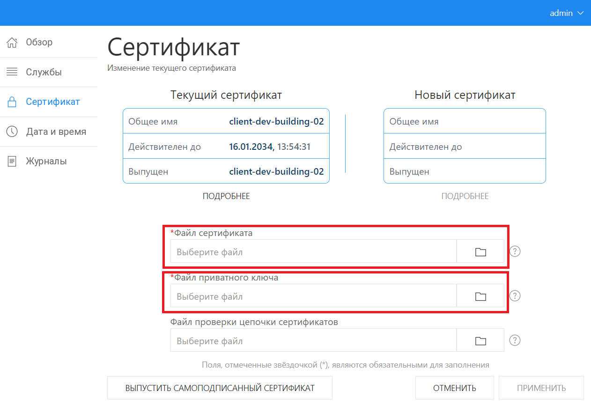The image size is (591, 406).
Task: Go to the Журналы section
Action: [x=46, y=161]
